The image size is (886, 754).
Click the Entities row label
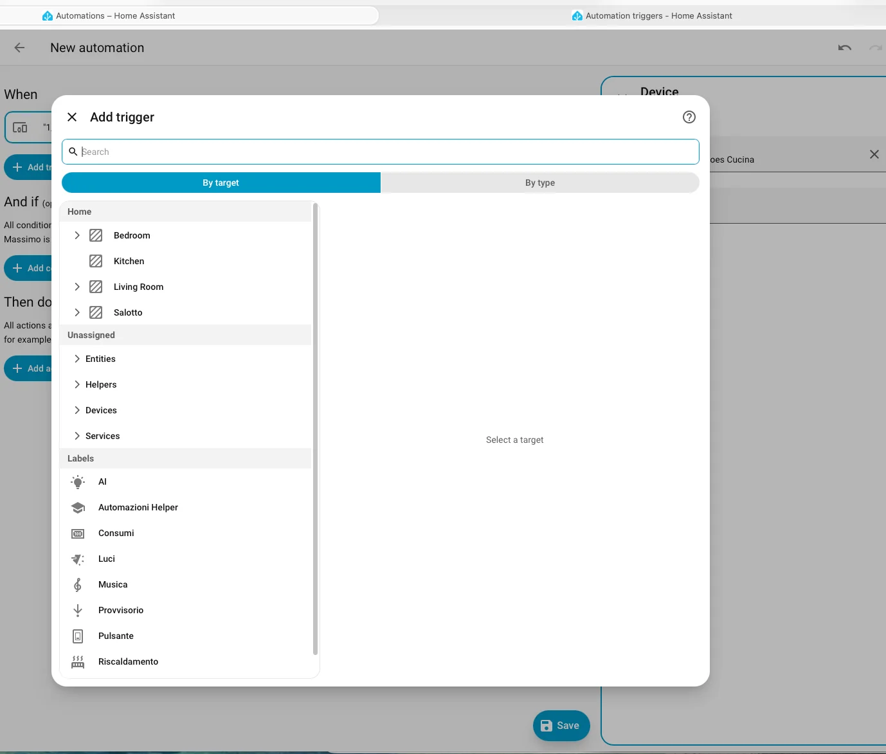[100, 359]
